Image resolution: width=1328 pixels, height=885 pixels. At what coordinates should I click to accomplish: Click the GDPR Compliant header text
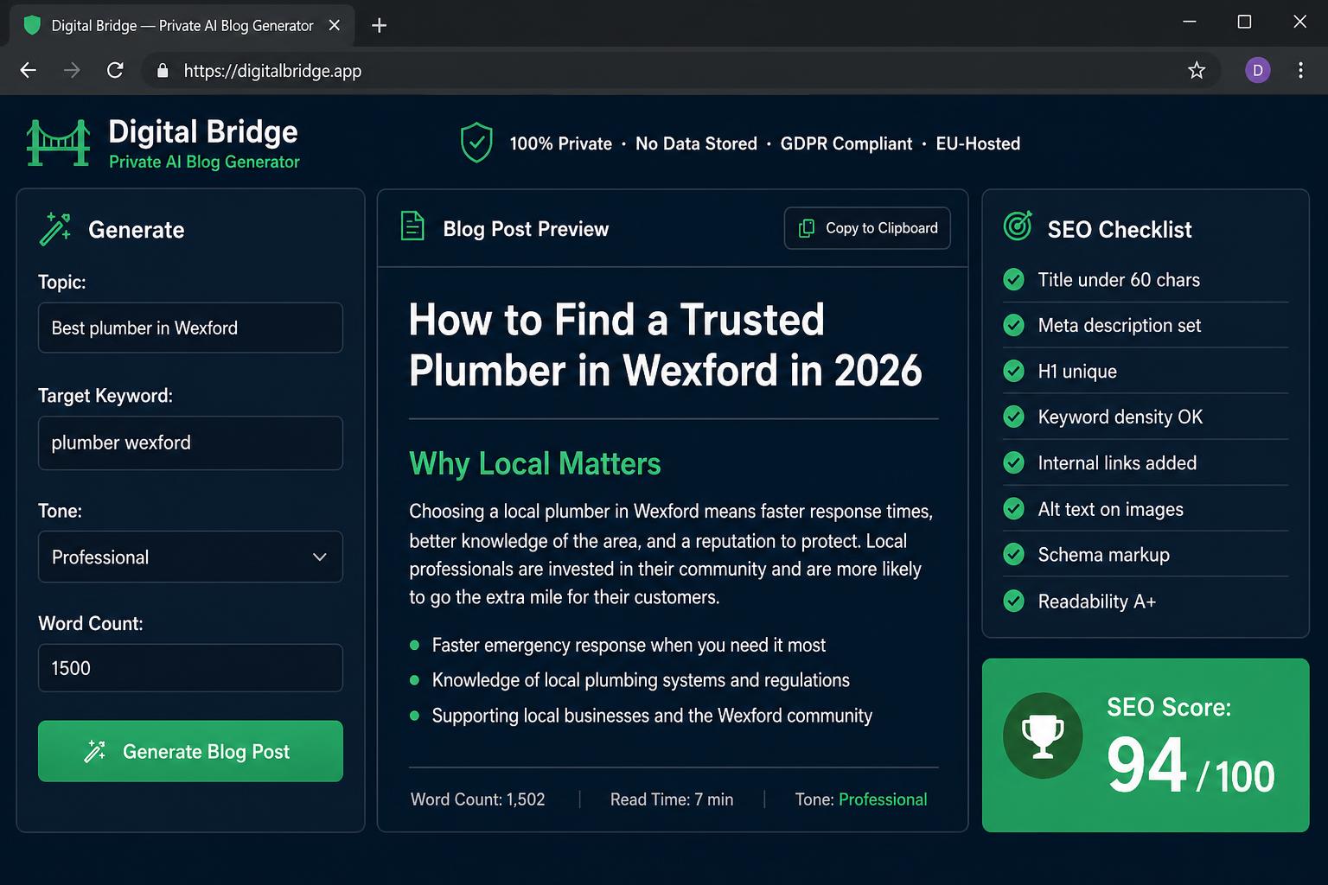(846, 143)
